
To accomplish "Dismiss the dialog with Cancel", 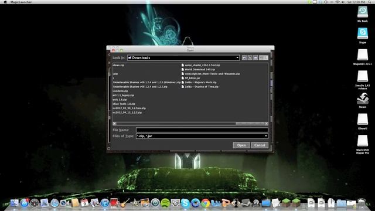I will 260,145.
